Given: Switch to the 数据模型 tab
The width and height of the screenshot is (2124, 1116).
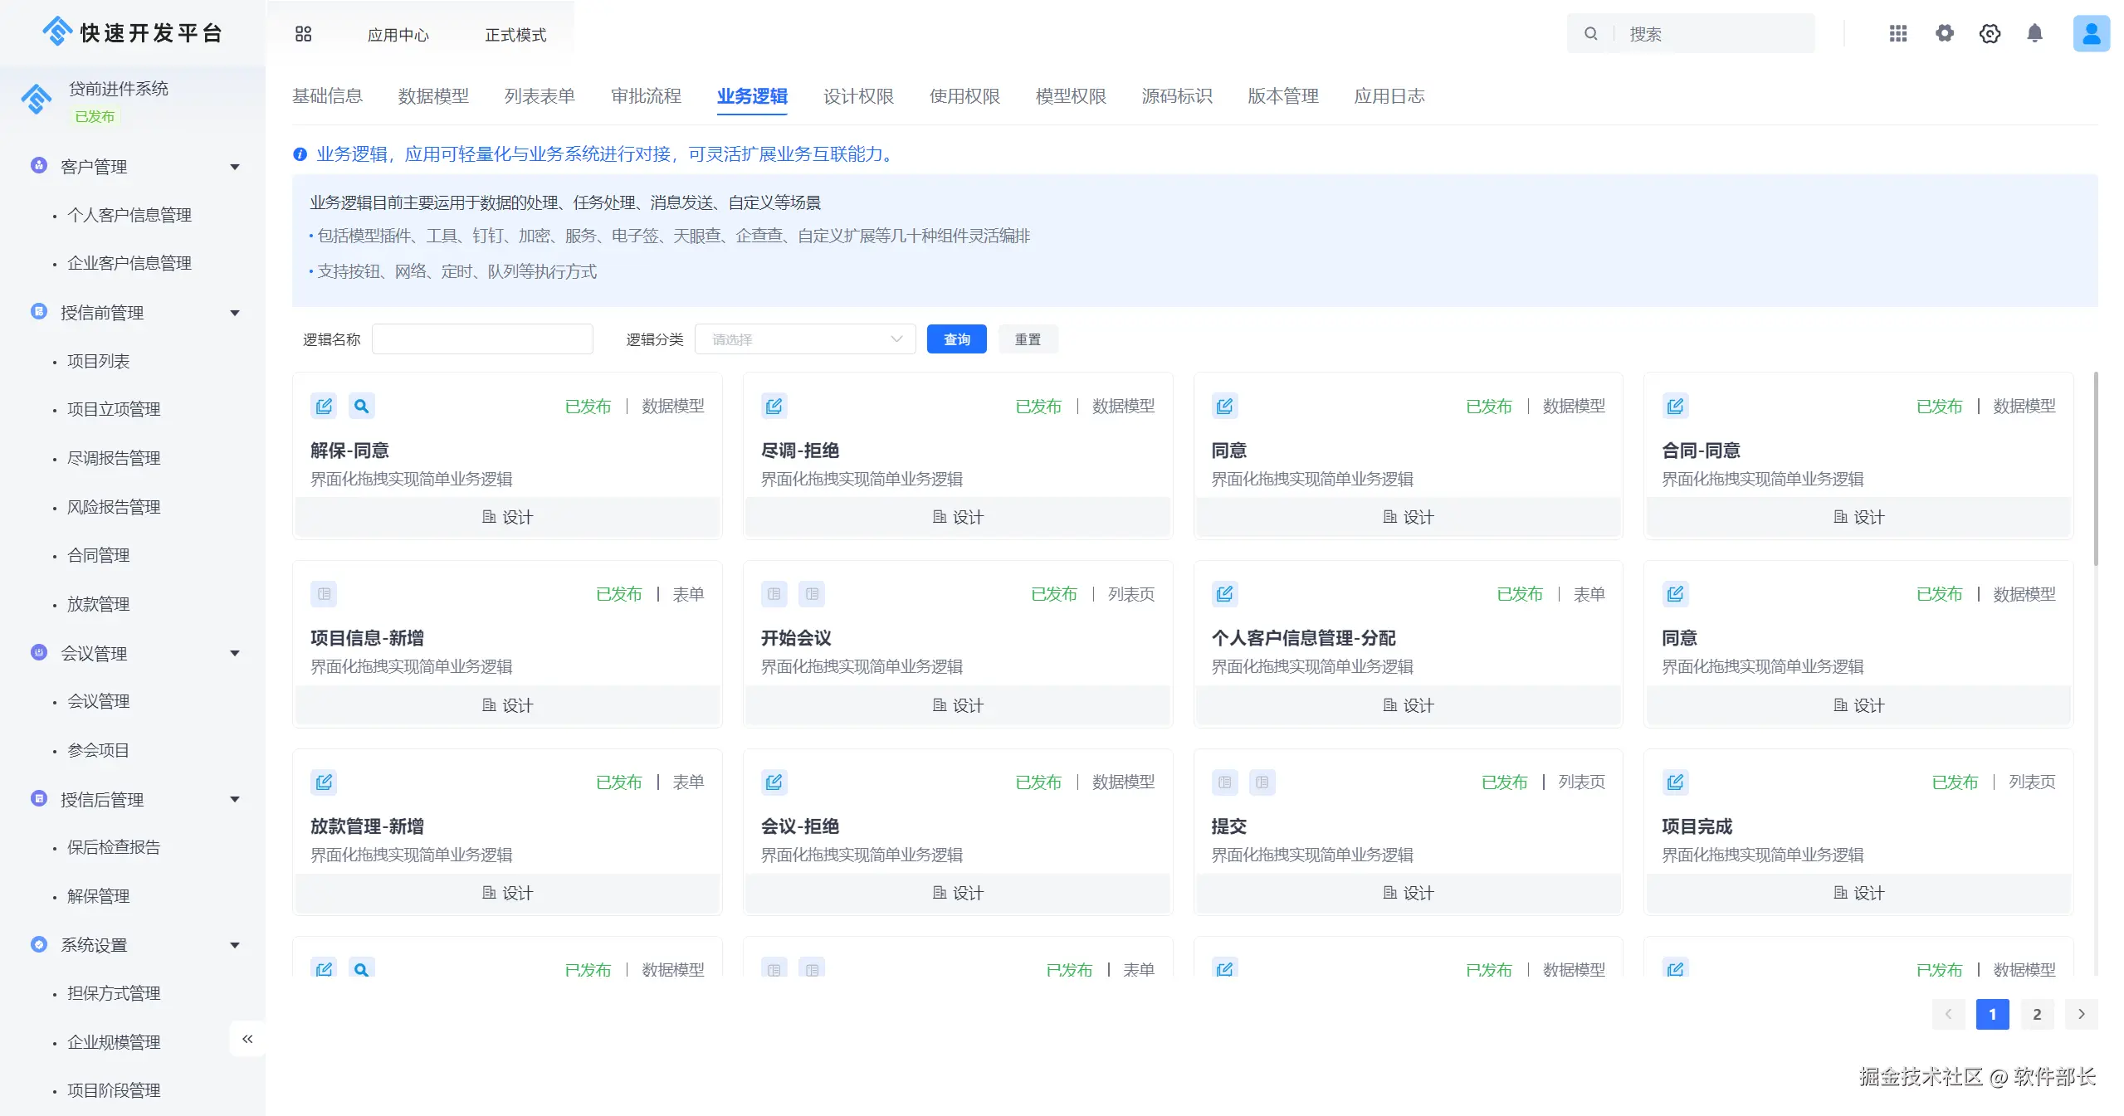Looking at the screenshot, I should click(433, 96).
